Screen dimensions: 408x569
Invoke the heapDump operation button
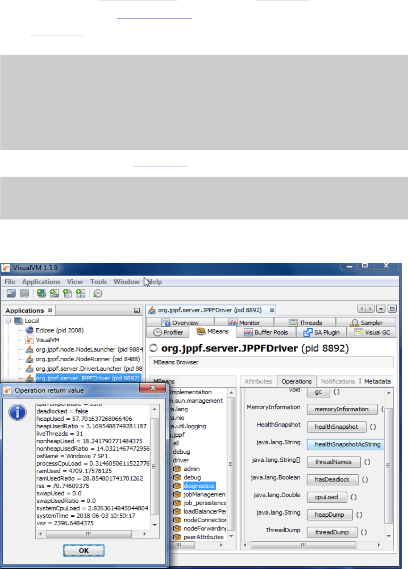330,514
